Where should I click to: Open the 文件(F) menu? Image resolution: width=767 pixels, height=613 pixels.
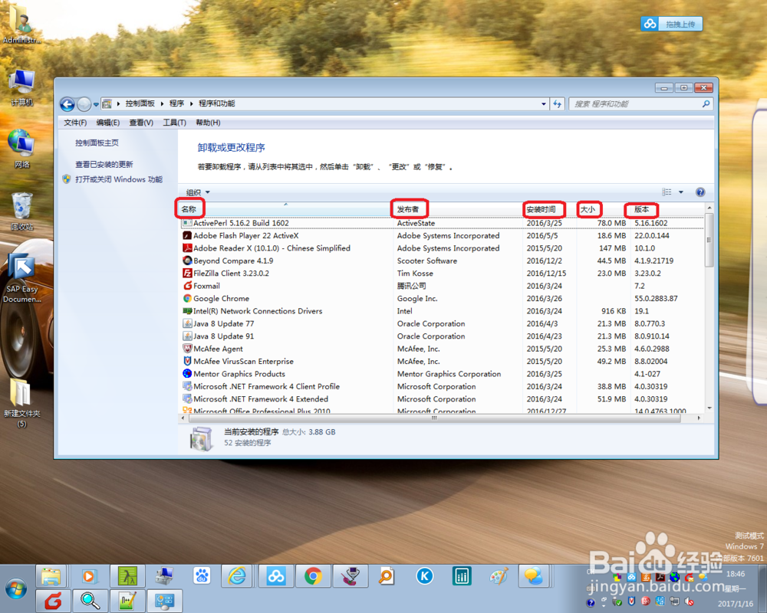(x=75, y=122)
